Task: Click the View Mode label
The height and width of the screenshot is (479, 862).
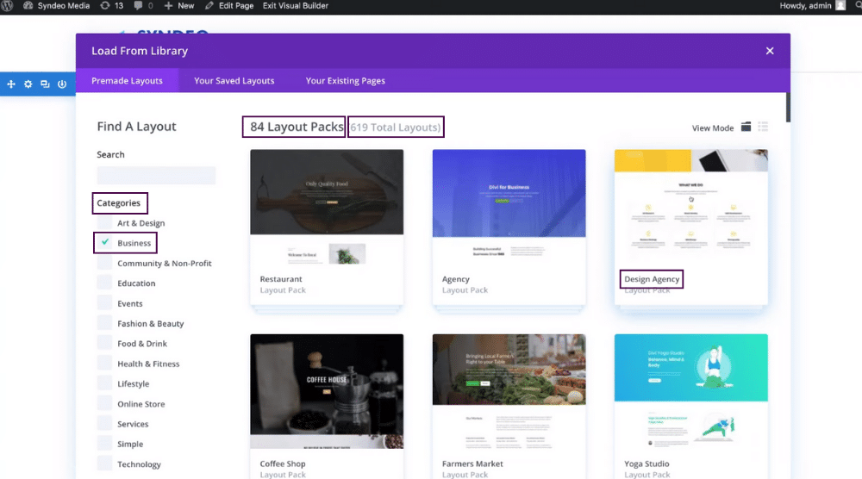Action: (713, 128)
